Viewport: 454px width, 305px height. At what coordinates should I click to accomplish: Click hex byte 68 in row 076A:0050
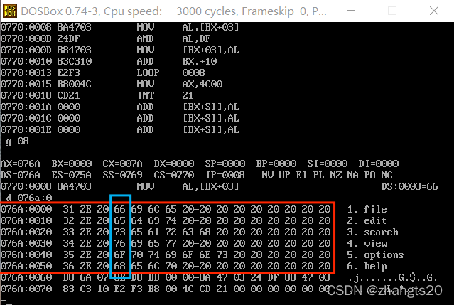[120, 266]
